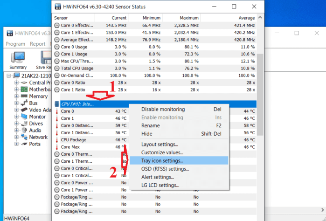The image size is (326, 221).
Task: Click the Summary computer icon in HWiNFO64 toolbar
Action: pyautogui.click(x=18, y=57)
